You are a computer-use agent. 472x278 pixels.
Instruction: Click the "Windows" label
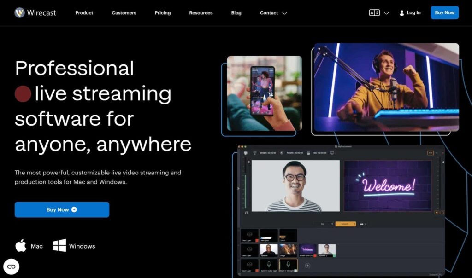[82, 246]
